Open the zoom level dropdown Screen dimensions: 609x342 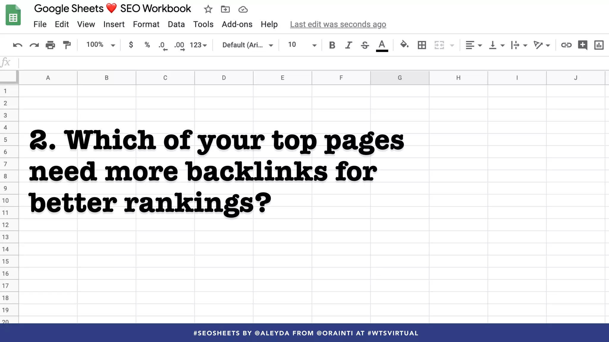tap(99, 45)
